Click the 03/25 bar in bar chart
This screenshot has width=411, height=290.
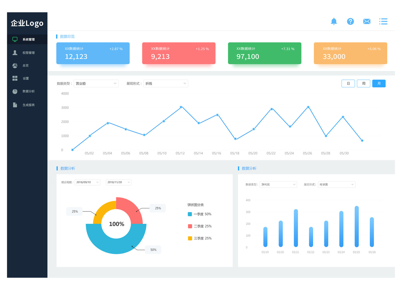(357, 226)
